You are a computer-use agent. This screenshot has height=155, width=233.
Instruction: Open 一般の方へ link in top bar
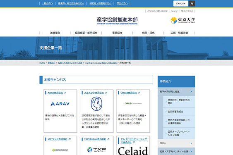click(x=48, y=3)
